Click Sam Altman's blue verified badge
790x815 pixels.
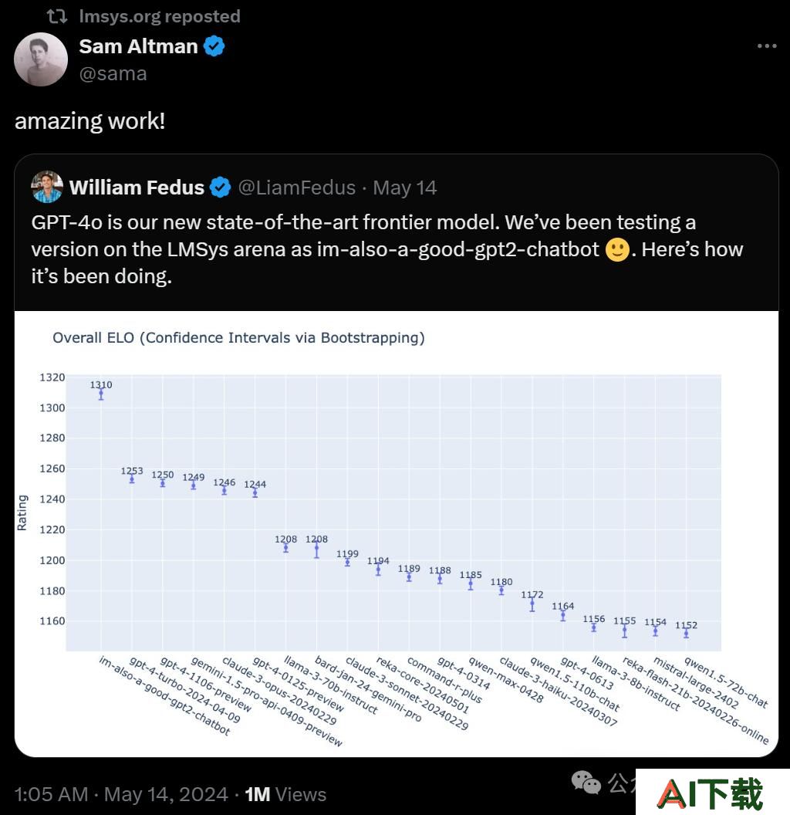tap(214, 46)
